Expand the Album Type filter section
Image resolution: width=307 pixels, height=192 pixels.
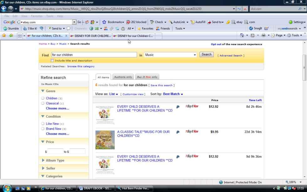(x=55, y=160)
